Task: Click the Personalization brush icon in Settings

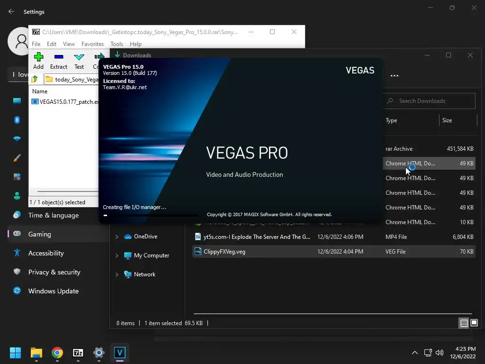Action: tap(17, 158)
